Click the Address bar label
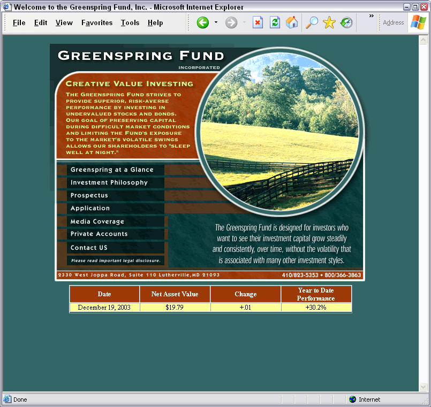 tap(394, 22)
